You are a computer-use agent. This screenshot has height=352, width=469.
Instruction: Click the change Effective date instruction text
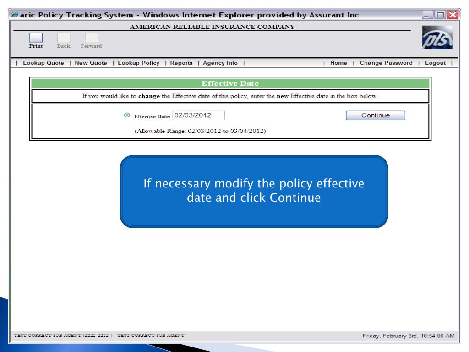230,96
